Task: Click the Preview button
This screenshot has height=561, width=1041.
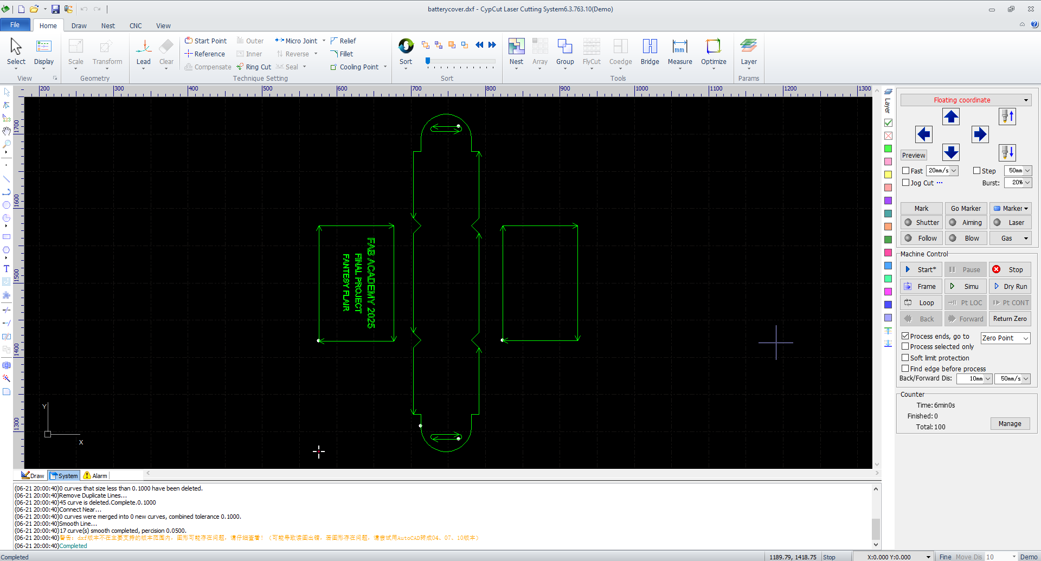Action: [914, 155]
